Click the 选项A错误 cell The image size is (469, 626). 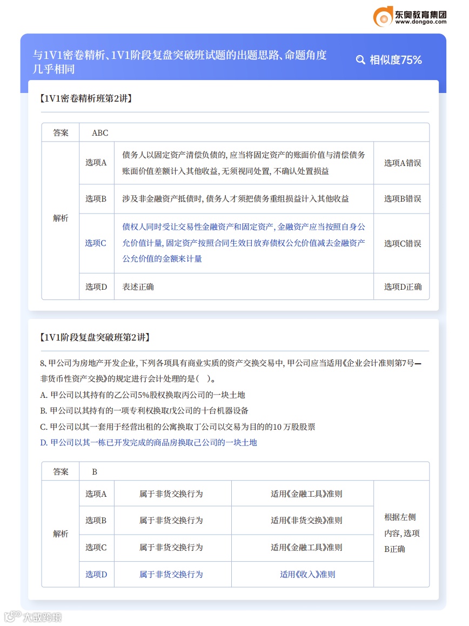tap(403, 163)
